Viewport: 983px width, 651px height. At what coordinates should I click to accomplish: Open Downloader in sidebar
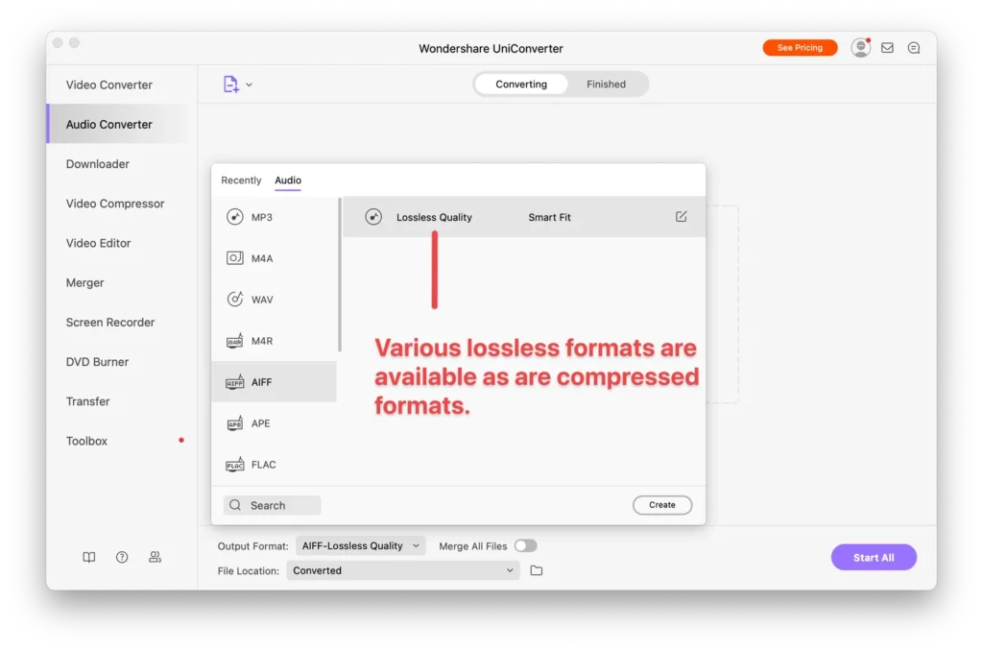tap(98, 163)
